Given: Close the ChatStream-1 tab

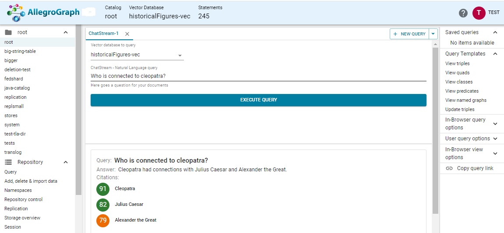Looking at the screenshot, I should pos(127,34).
